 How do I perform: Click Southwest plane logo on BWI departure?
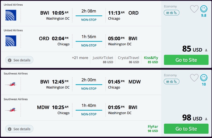click(11, 84)
